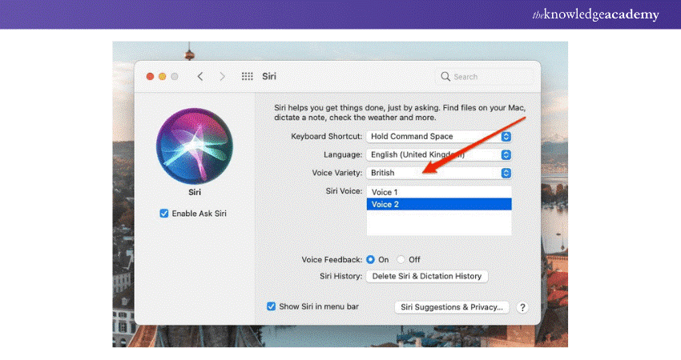Click the search magnifier icon
Image resolution: width=681 pixels, height=360 pixels.
click(x=445, y=77)
